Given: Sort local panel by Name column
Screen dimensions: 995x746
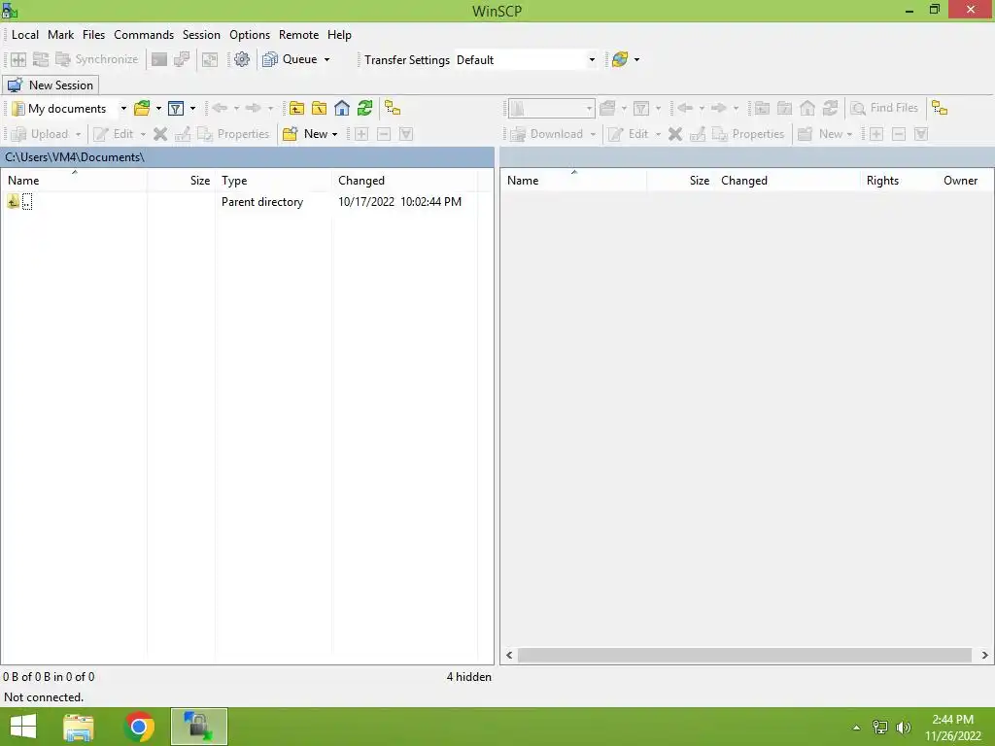Looking at the screenshot, I should 74,180.
